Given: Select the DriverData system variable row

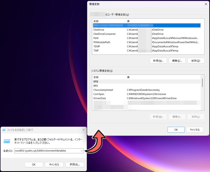Looking at the screenshot, I should (147, 98).
